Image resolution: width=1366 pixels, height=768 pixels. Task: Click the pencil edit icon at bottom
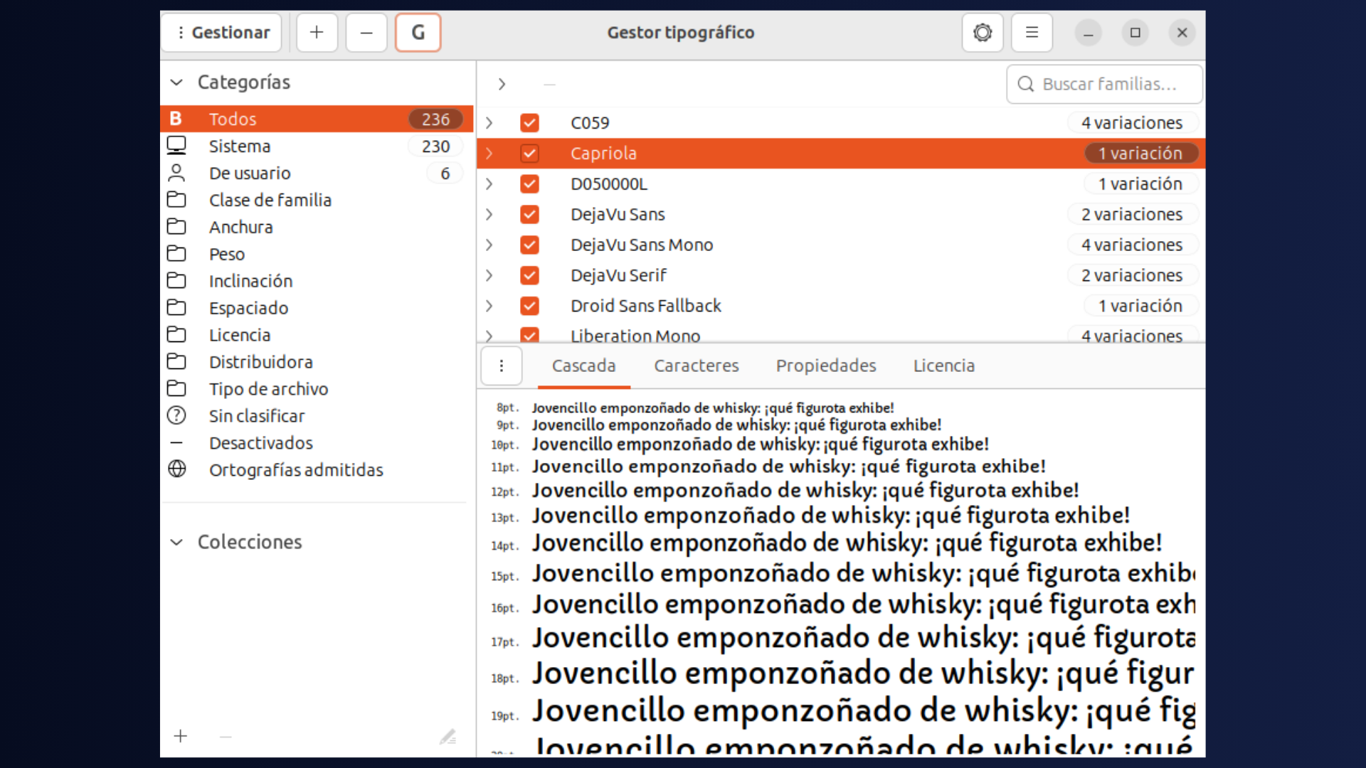[x=448, y=737]
